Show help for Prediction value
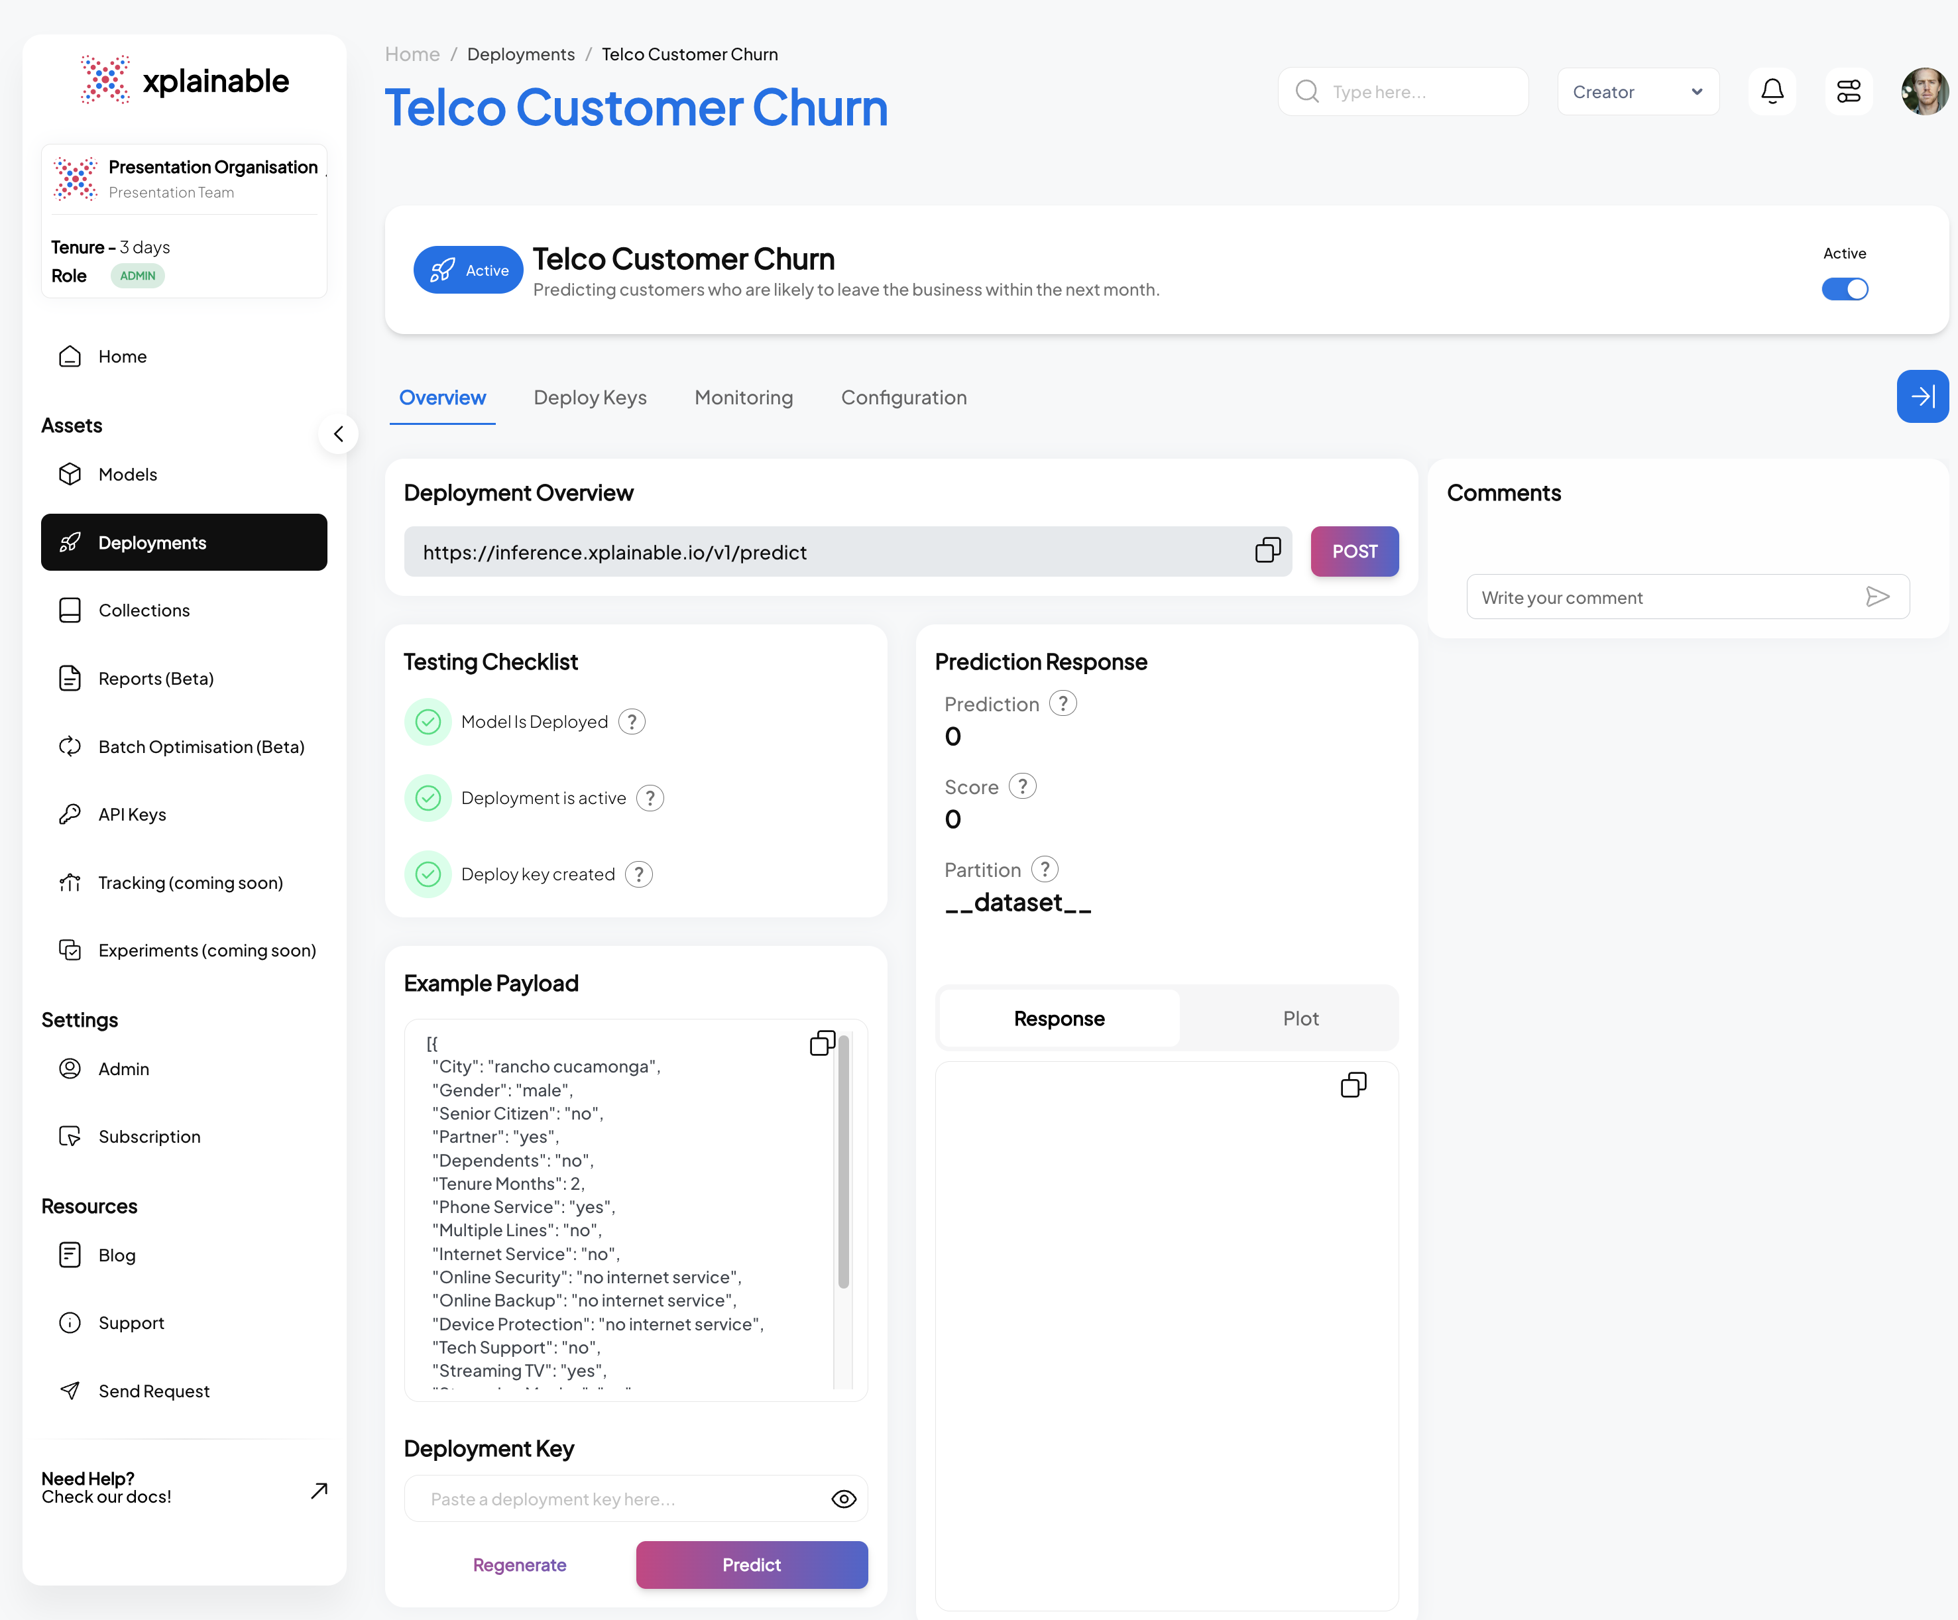This screenshot has height=1620, width=1958. click(x=1063, y=703)
